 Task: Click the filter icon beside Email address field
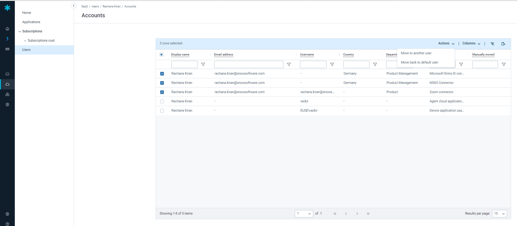click(289, 64)
